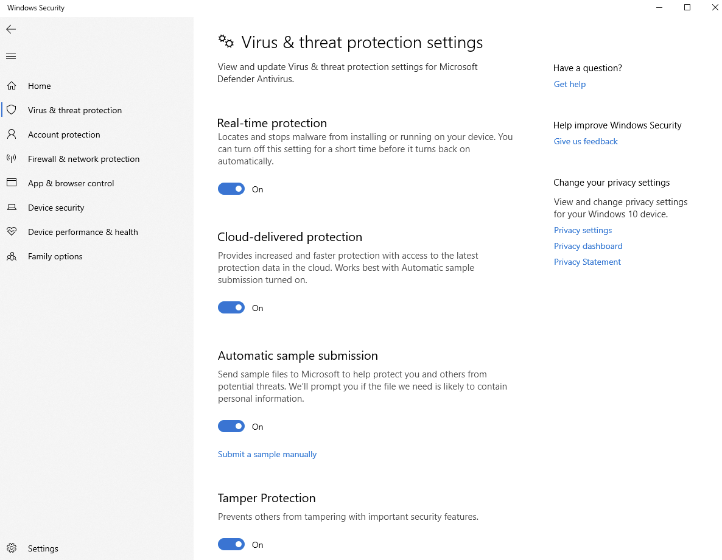Collapse the navigation sidebar menu

[10, 56]
